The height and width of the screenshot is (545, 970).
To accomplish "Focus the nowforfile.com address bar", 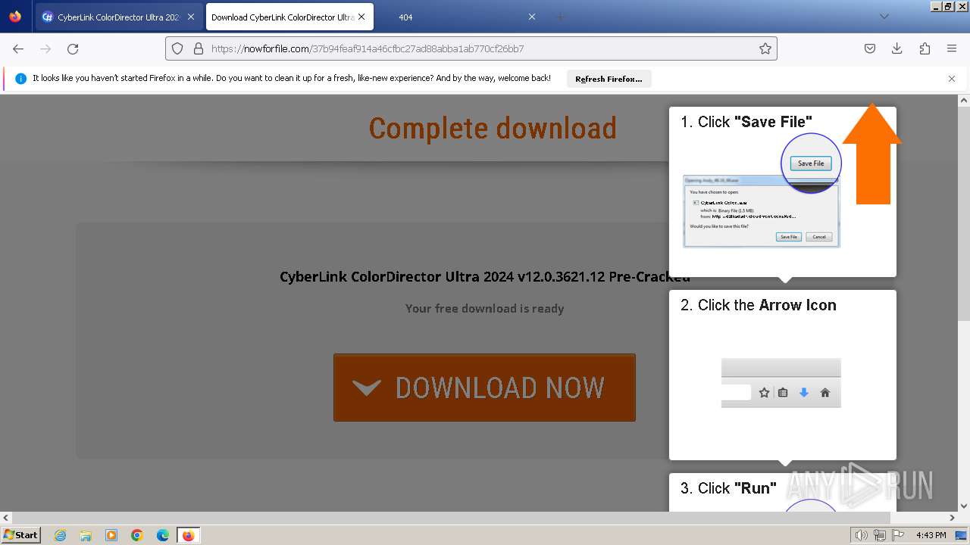I will [471, 48].
